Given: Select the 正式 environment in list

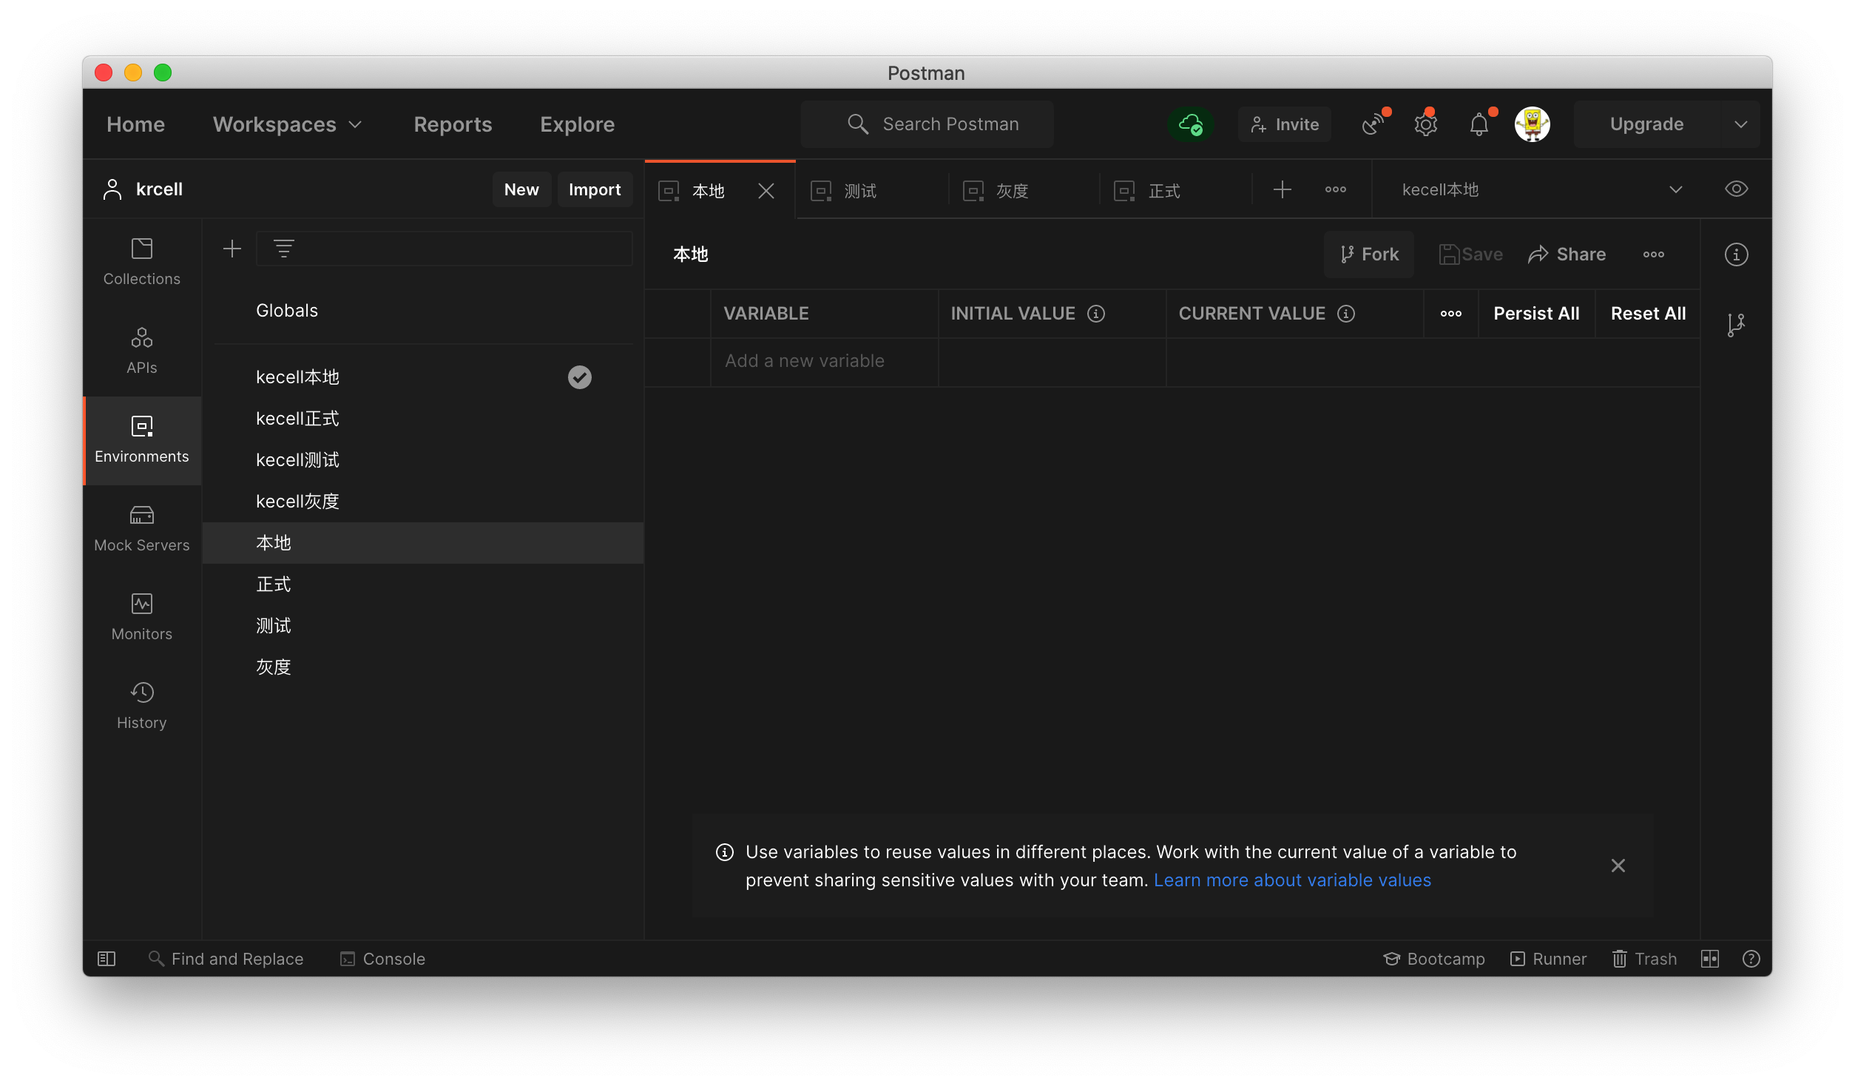Looking at the screenshot, I should [x=422, y=584].
